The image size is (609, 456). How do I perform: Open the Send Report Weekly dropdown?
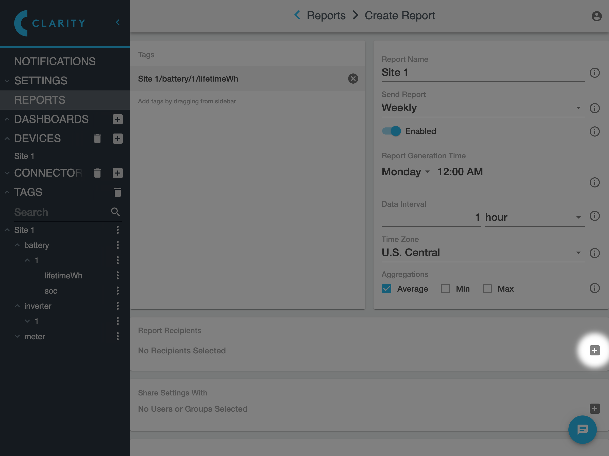point(482,108)
